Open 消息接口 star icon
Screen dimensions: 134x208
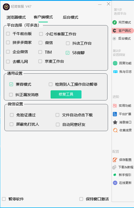pos(115,122)
